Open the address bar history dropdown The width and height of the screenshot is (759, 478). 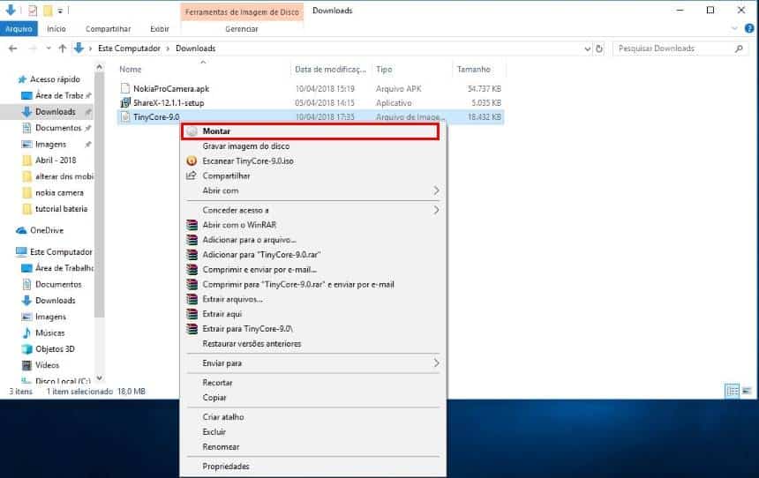(588, 49)
